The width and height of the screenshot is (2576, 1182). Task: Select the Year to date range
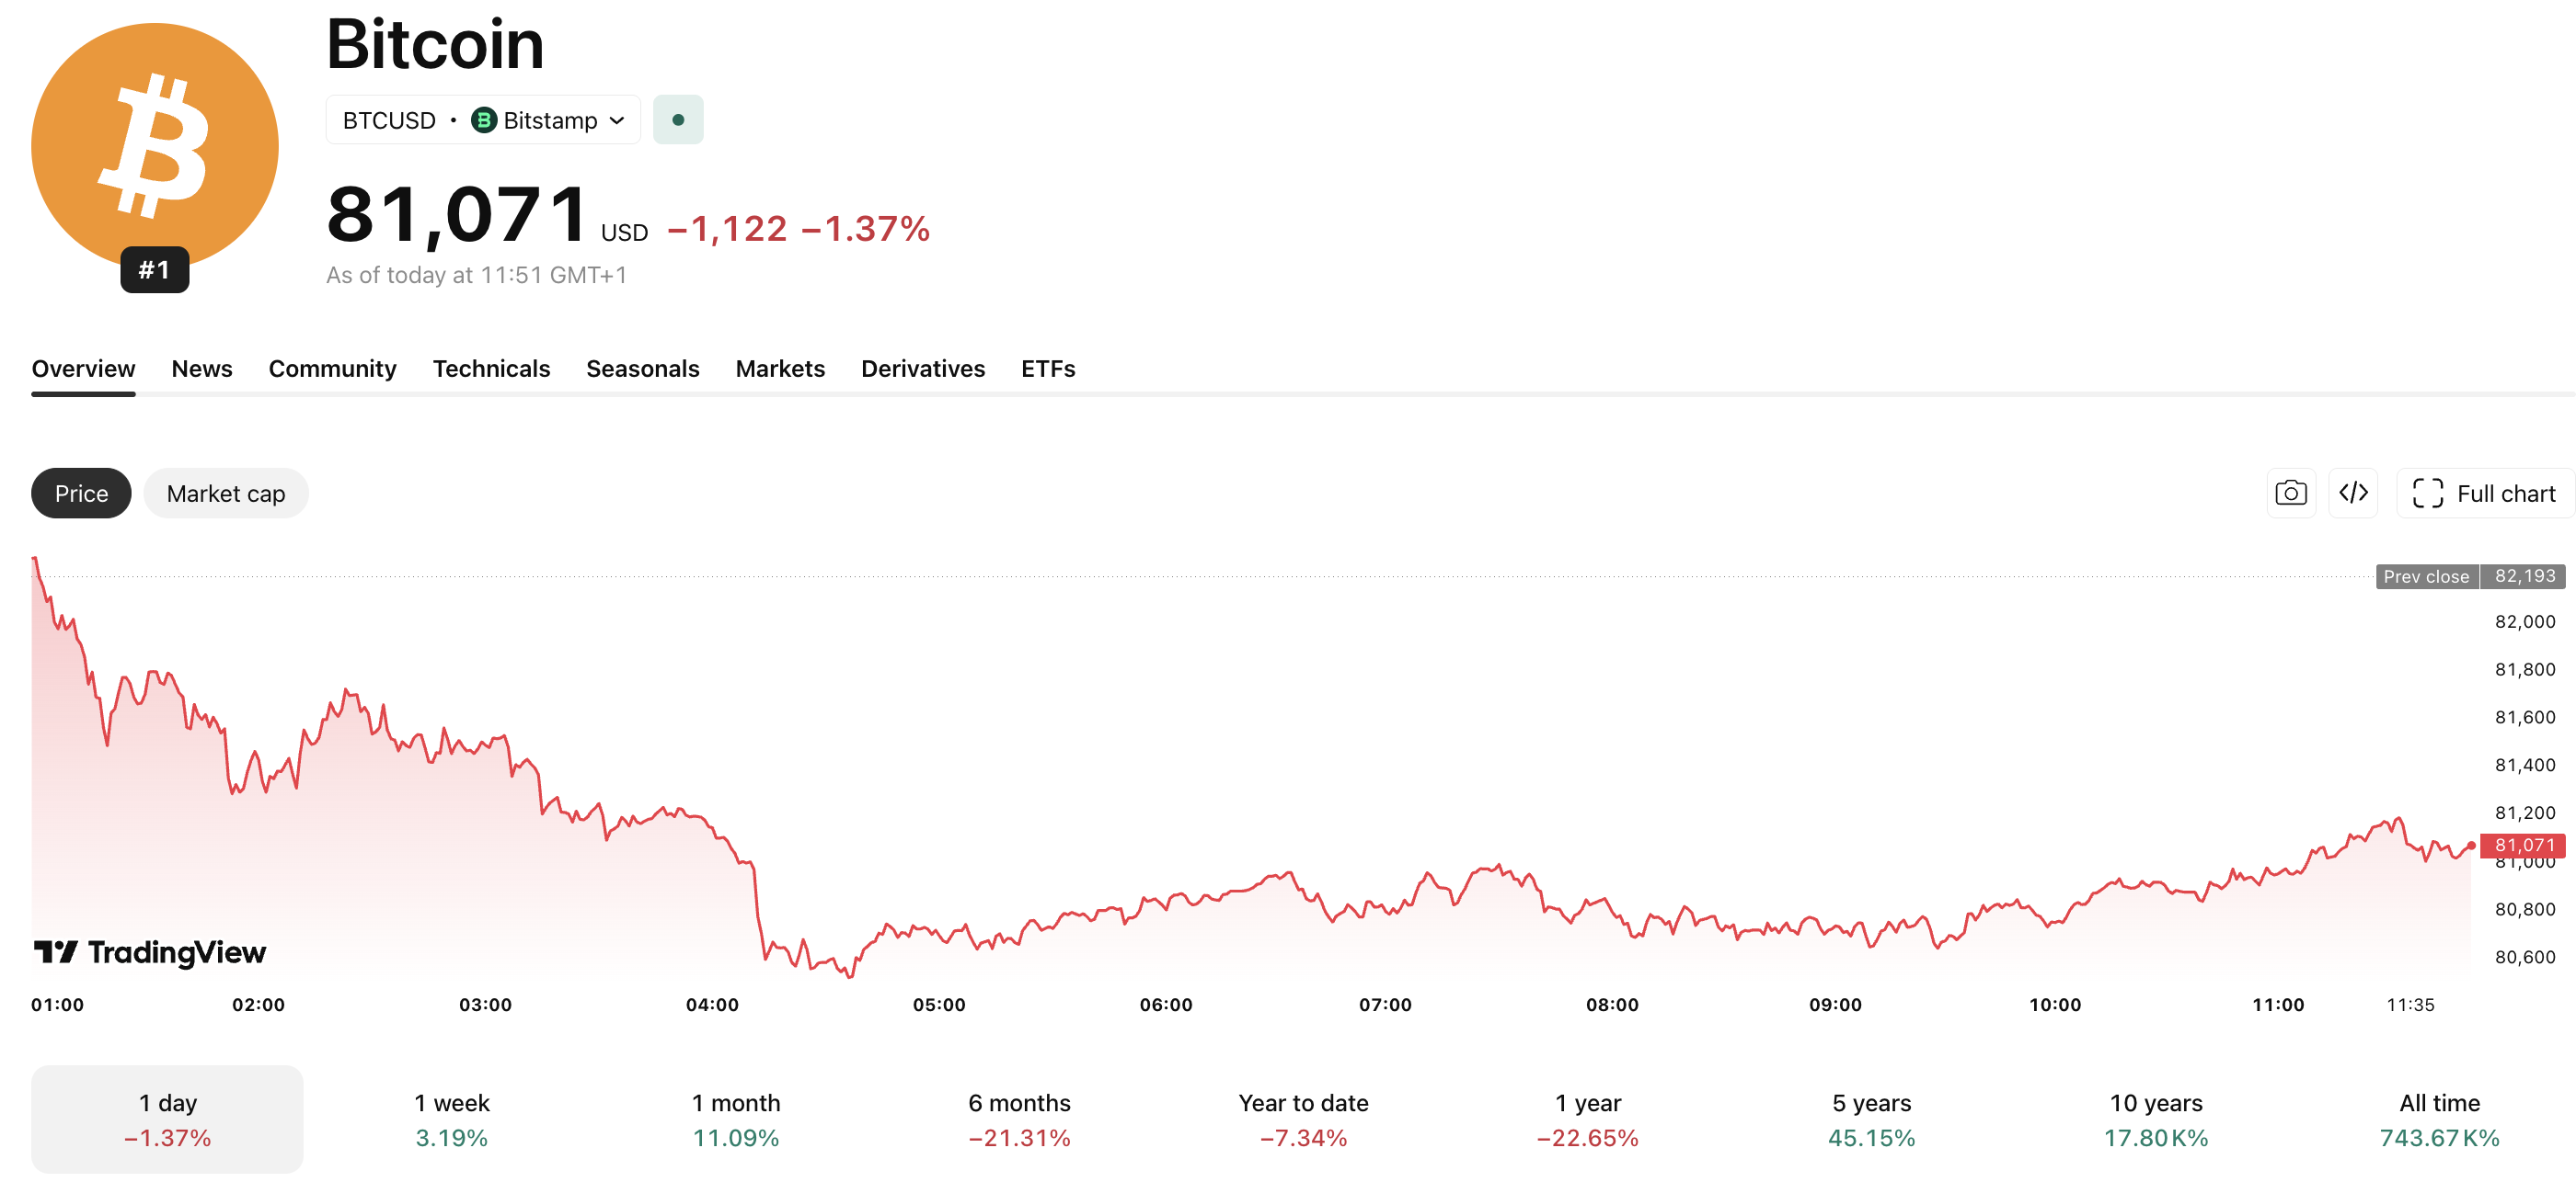(1303, 1119)
